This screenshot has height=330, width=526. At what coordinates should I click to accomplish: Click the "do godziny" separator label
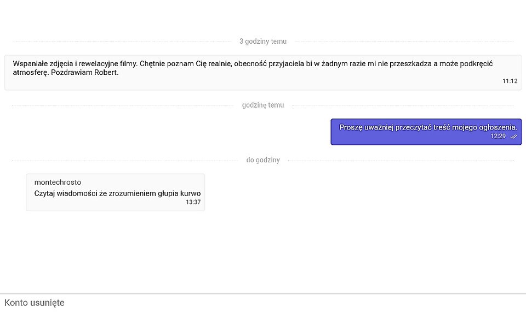tap(263, 160)
